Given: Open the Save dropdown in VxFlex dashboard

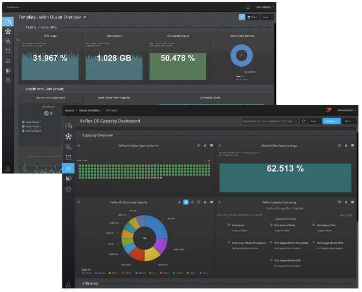Looking at the screenshot, I should pos(315,121).
